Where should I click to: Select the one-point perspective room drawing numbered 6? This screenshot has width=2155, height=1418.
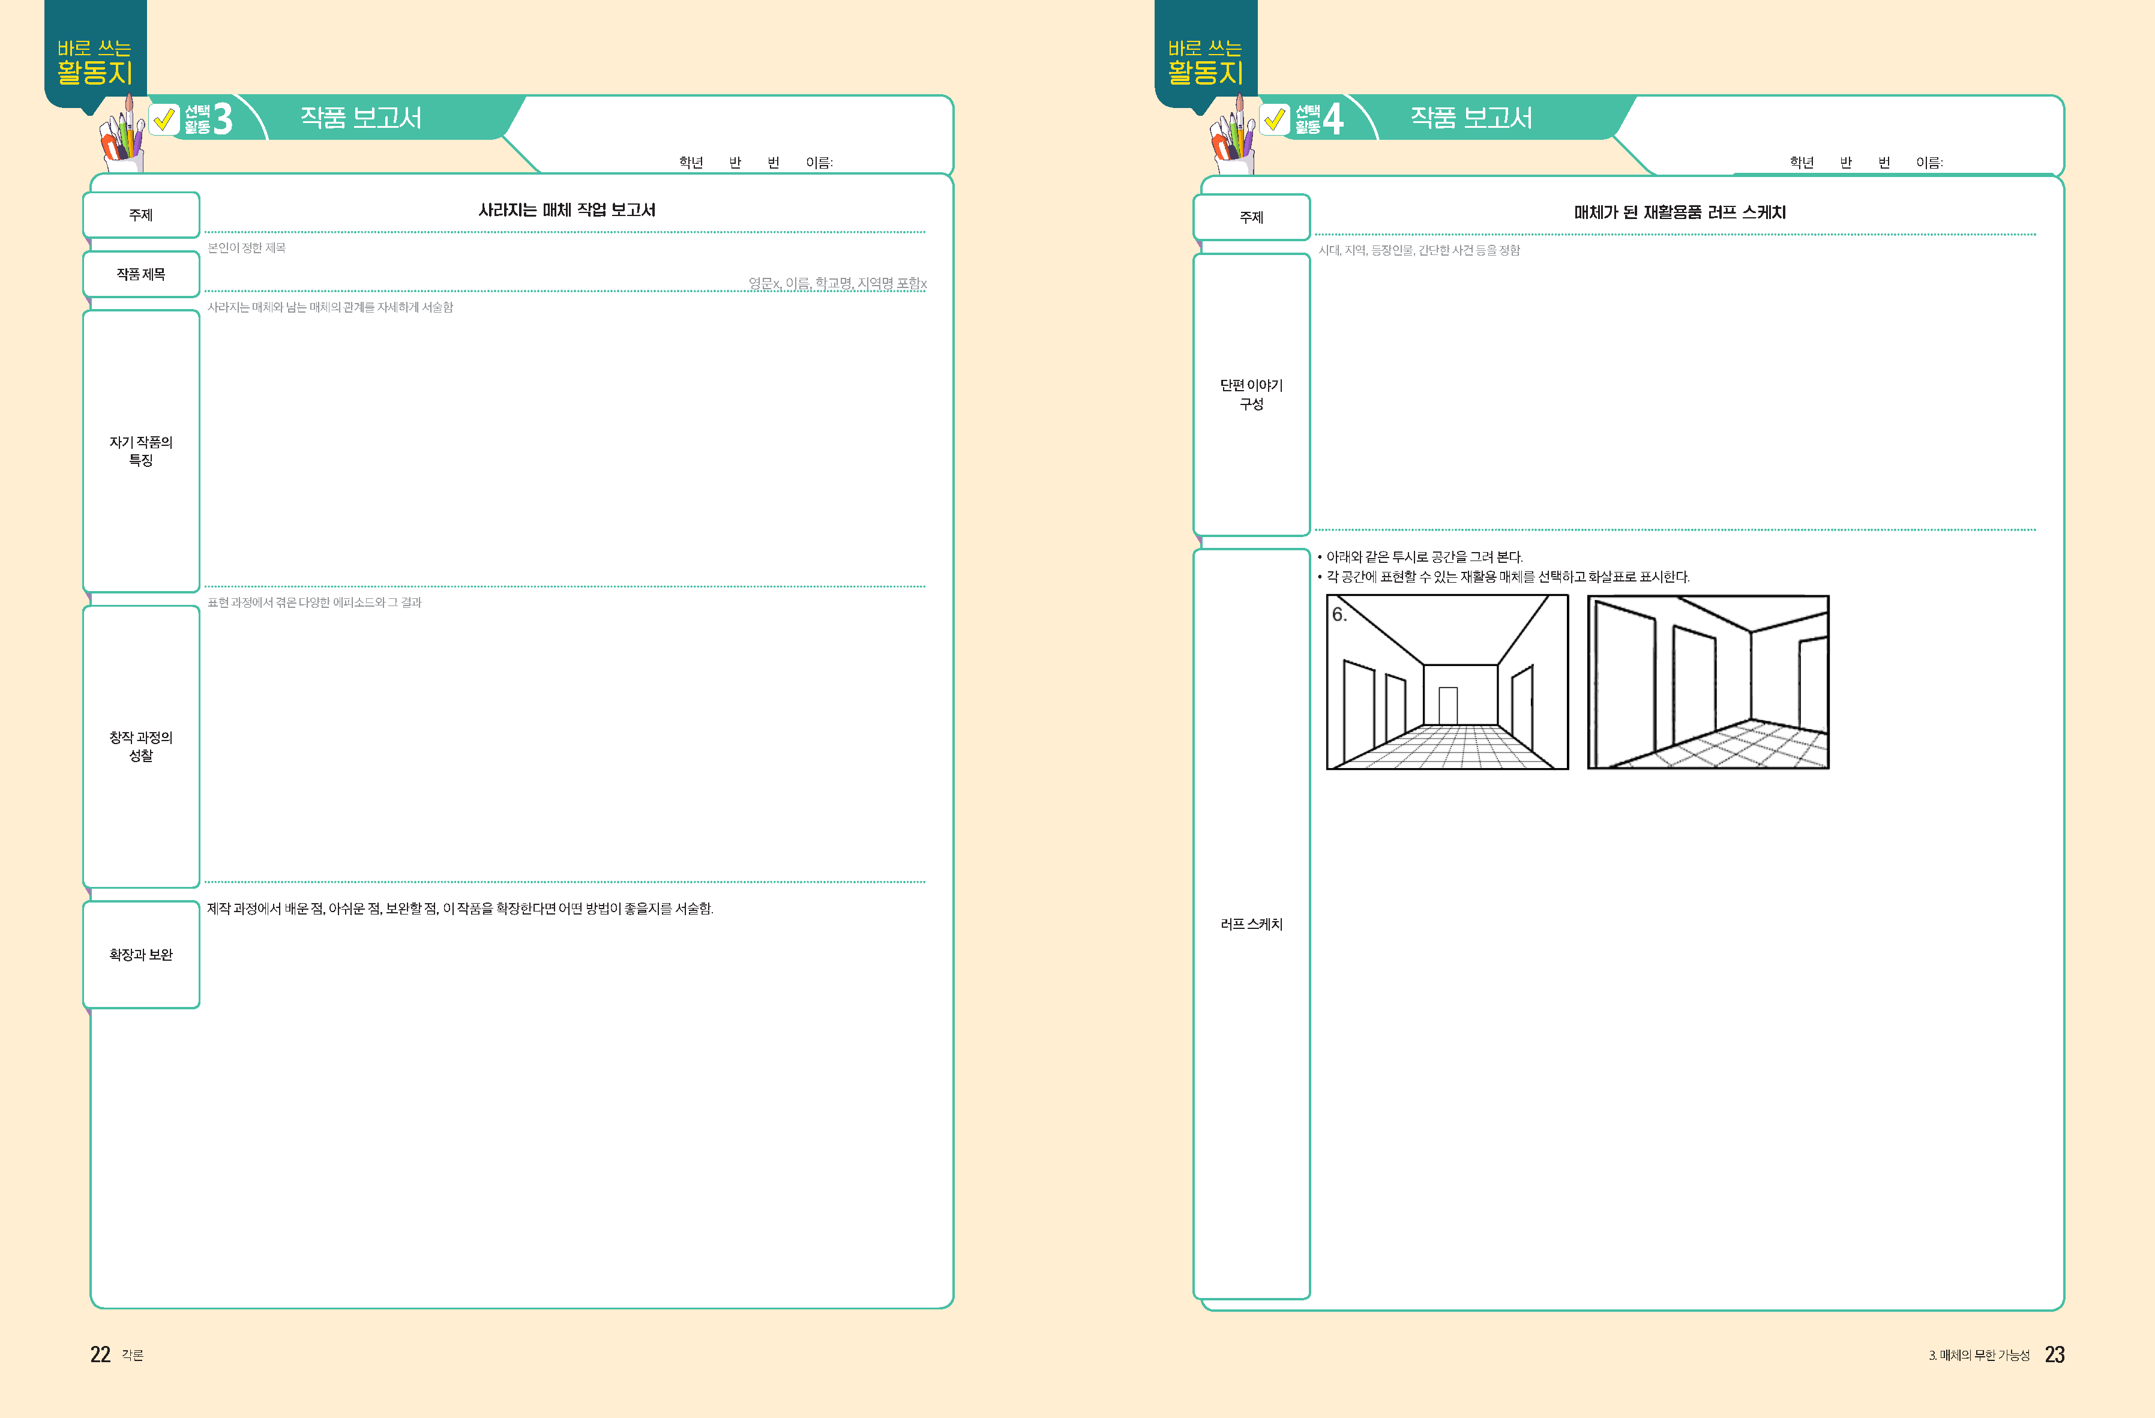(x=1447, y=682)
